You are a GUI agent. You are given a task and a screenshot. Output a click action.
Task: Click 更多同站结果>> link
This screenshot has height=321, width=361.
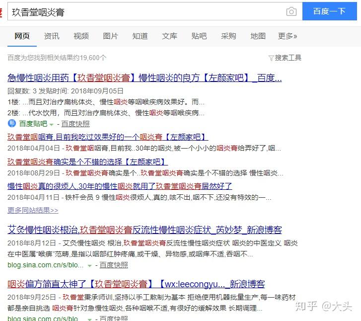pos(33,210)
